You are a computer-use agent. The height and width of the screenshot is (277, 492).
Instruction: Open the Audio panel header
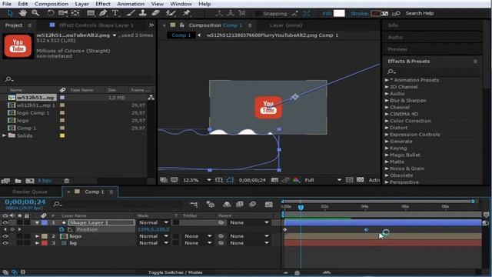coord(395,37)
